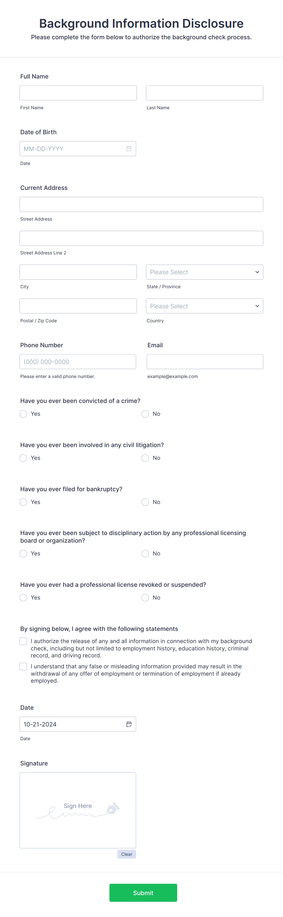Image resolution: width=283 pixels, height=917 pixels.
Task: Click the Email input field
Action: click(205, 361)
